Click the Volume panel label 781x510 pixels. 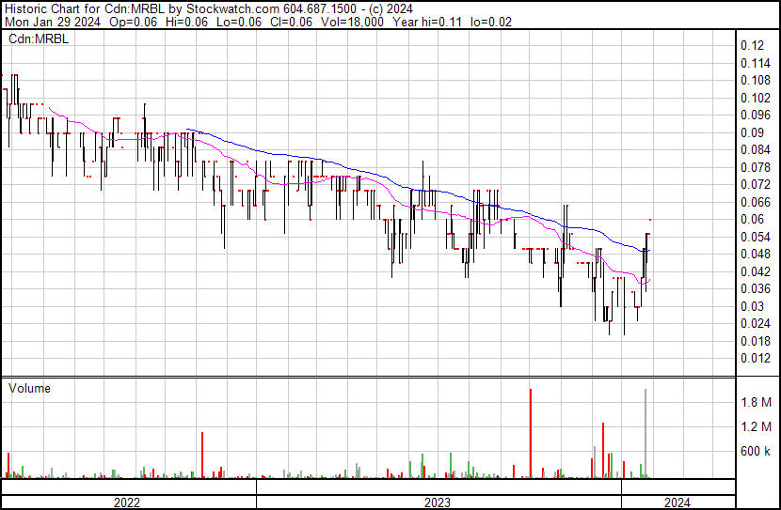tap(29, 388)
